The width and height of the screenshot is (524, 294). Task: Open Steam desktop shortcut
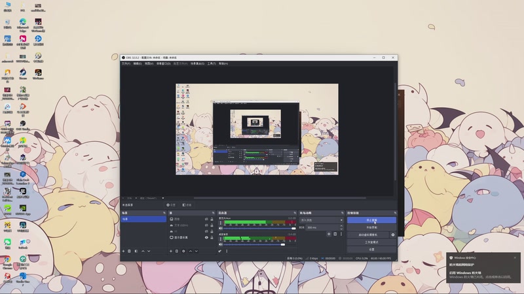(23, 74)
